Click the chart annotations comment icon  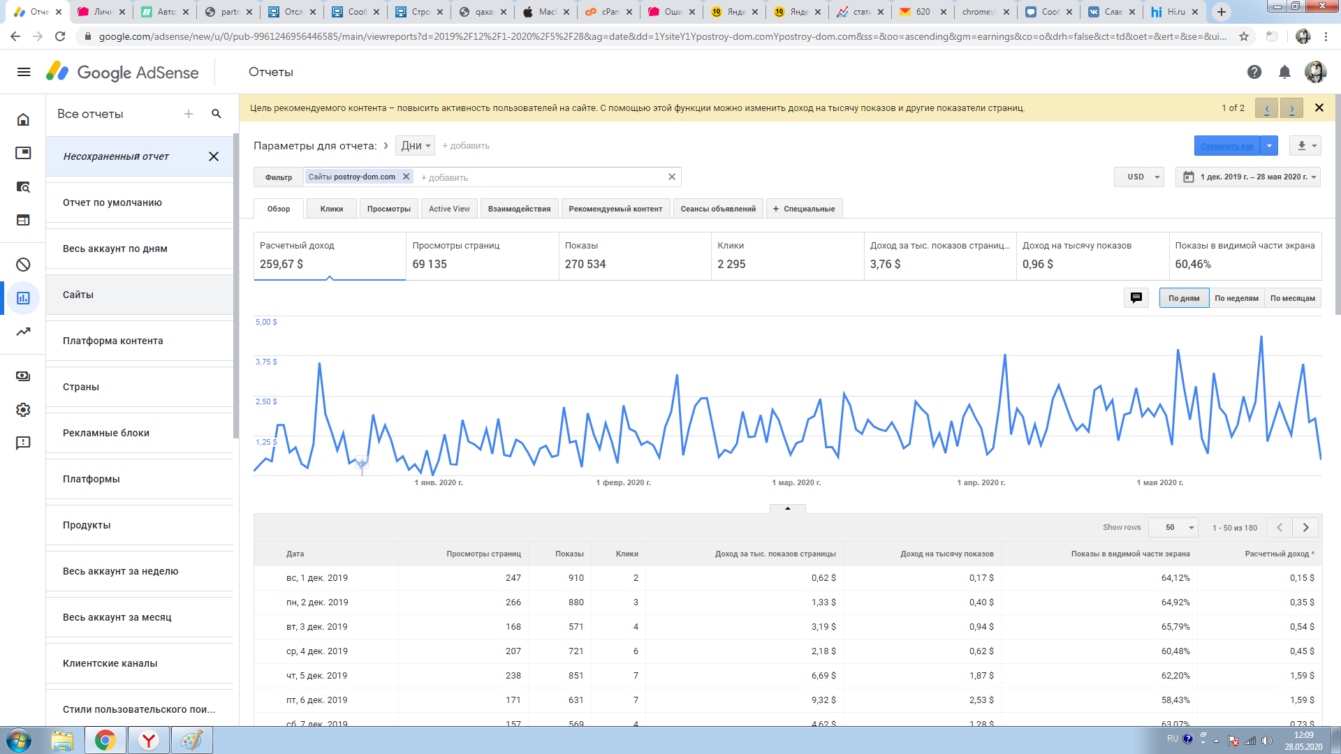(1136, 298)
